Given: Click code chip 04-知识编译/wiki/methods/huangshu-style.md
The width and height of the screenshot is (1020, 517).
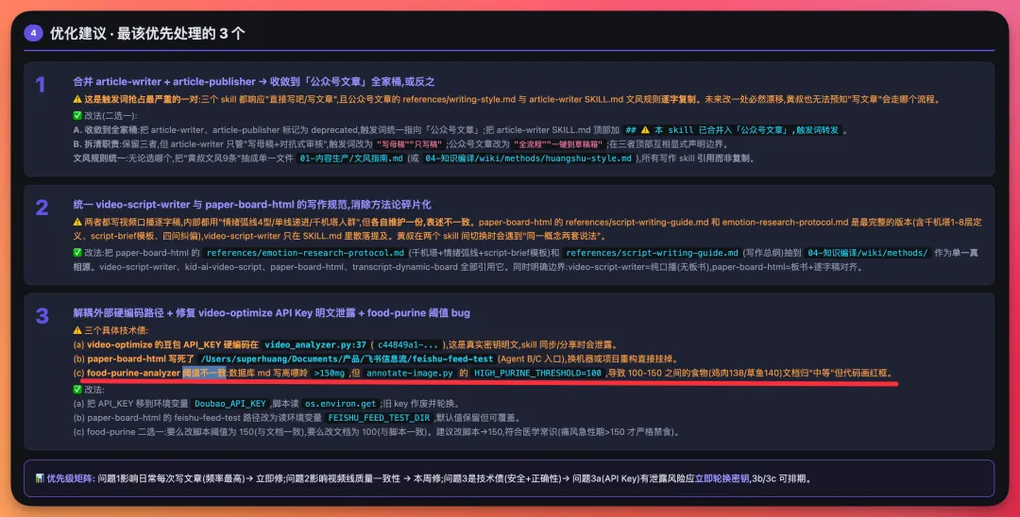Looking at the screenshot, I should click(x=528, y=158).
